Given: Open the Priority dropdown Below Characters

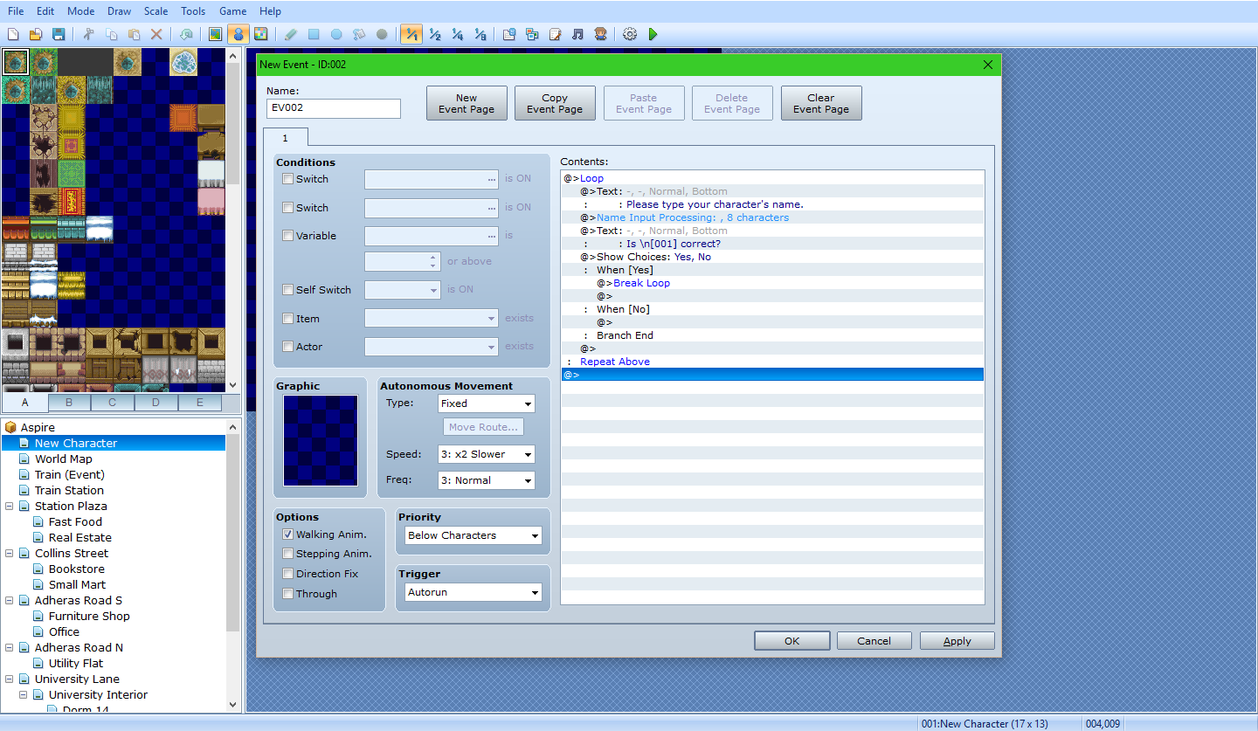Looking at the screenshot, I should point(473,535).
